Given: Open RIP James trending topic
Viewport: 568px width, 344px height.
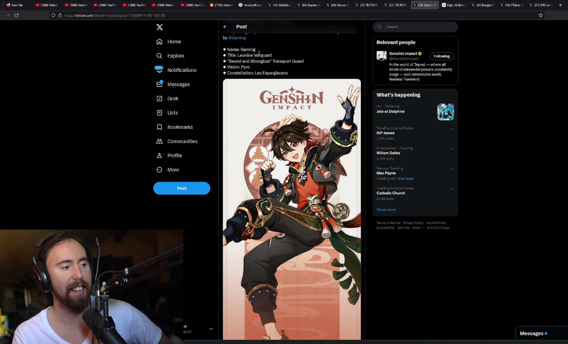Looking at the screenshot, I should 385,133.
